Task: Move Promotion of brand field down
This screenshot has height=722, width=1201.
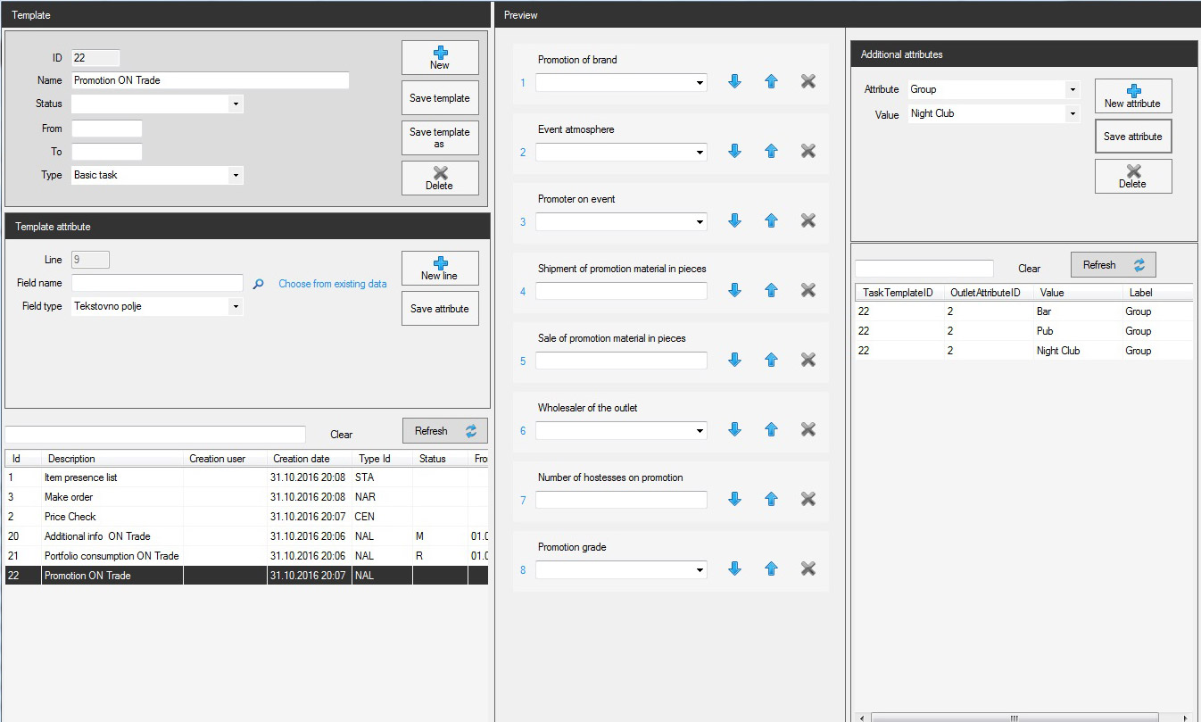Action: (x=734, y=81)
